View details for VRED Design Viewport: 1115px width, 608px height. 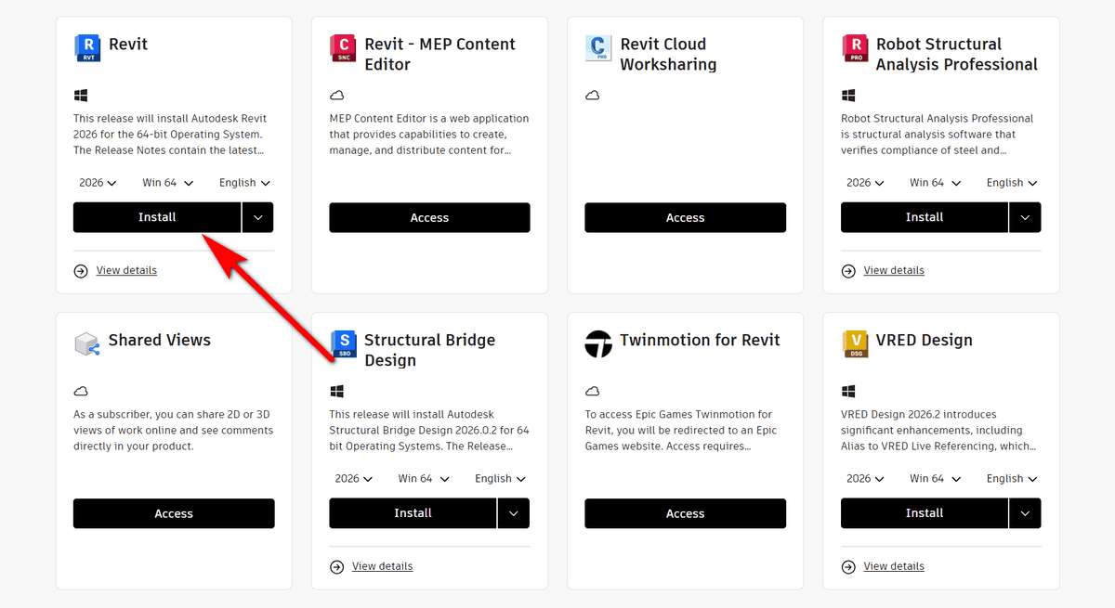coord(894,566)
